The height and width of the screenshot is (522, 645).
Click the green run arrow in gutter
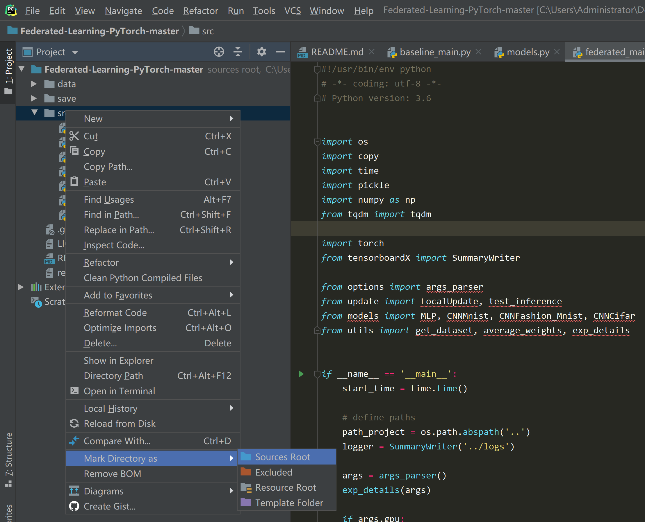pyautogui.click(x=301, y=374)
